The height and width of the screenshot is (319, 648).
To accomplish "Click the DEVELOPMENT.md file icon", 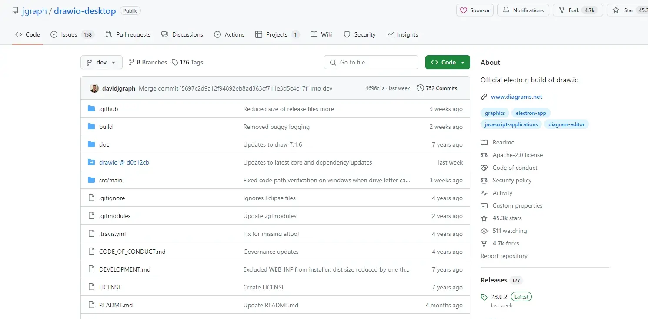I will tap(91, 269).
